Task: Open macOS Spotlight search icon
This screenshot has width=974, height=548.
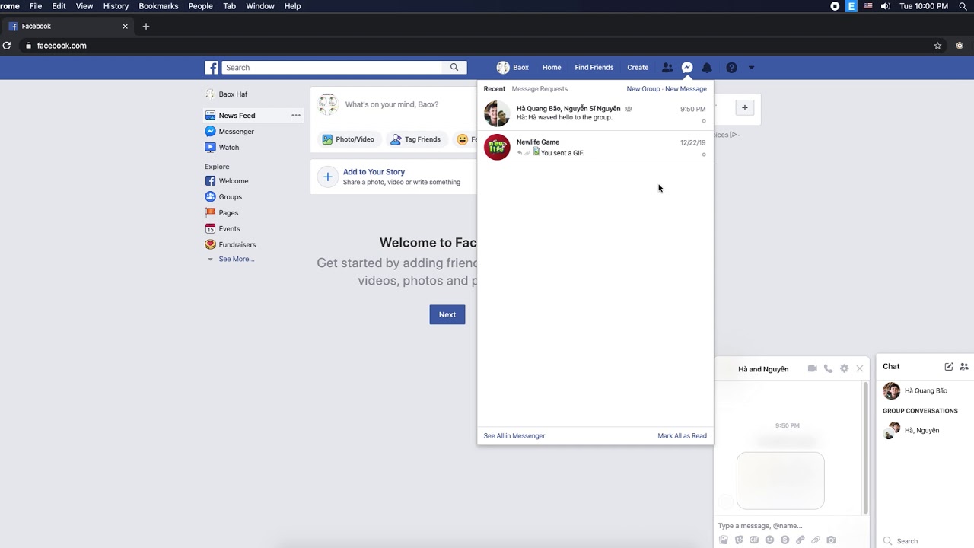Action: pos(963,6)
